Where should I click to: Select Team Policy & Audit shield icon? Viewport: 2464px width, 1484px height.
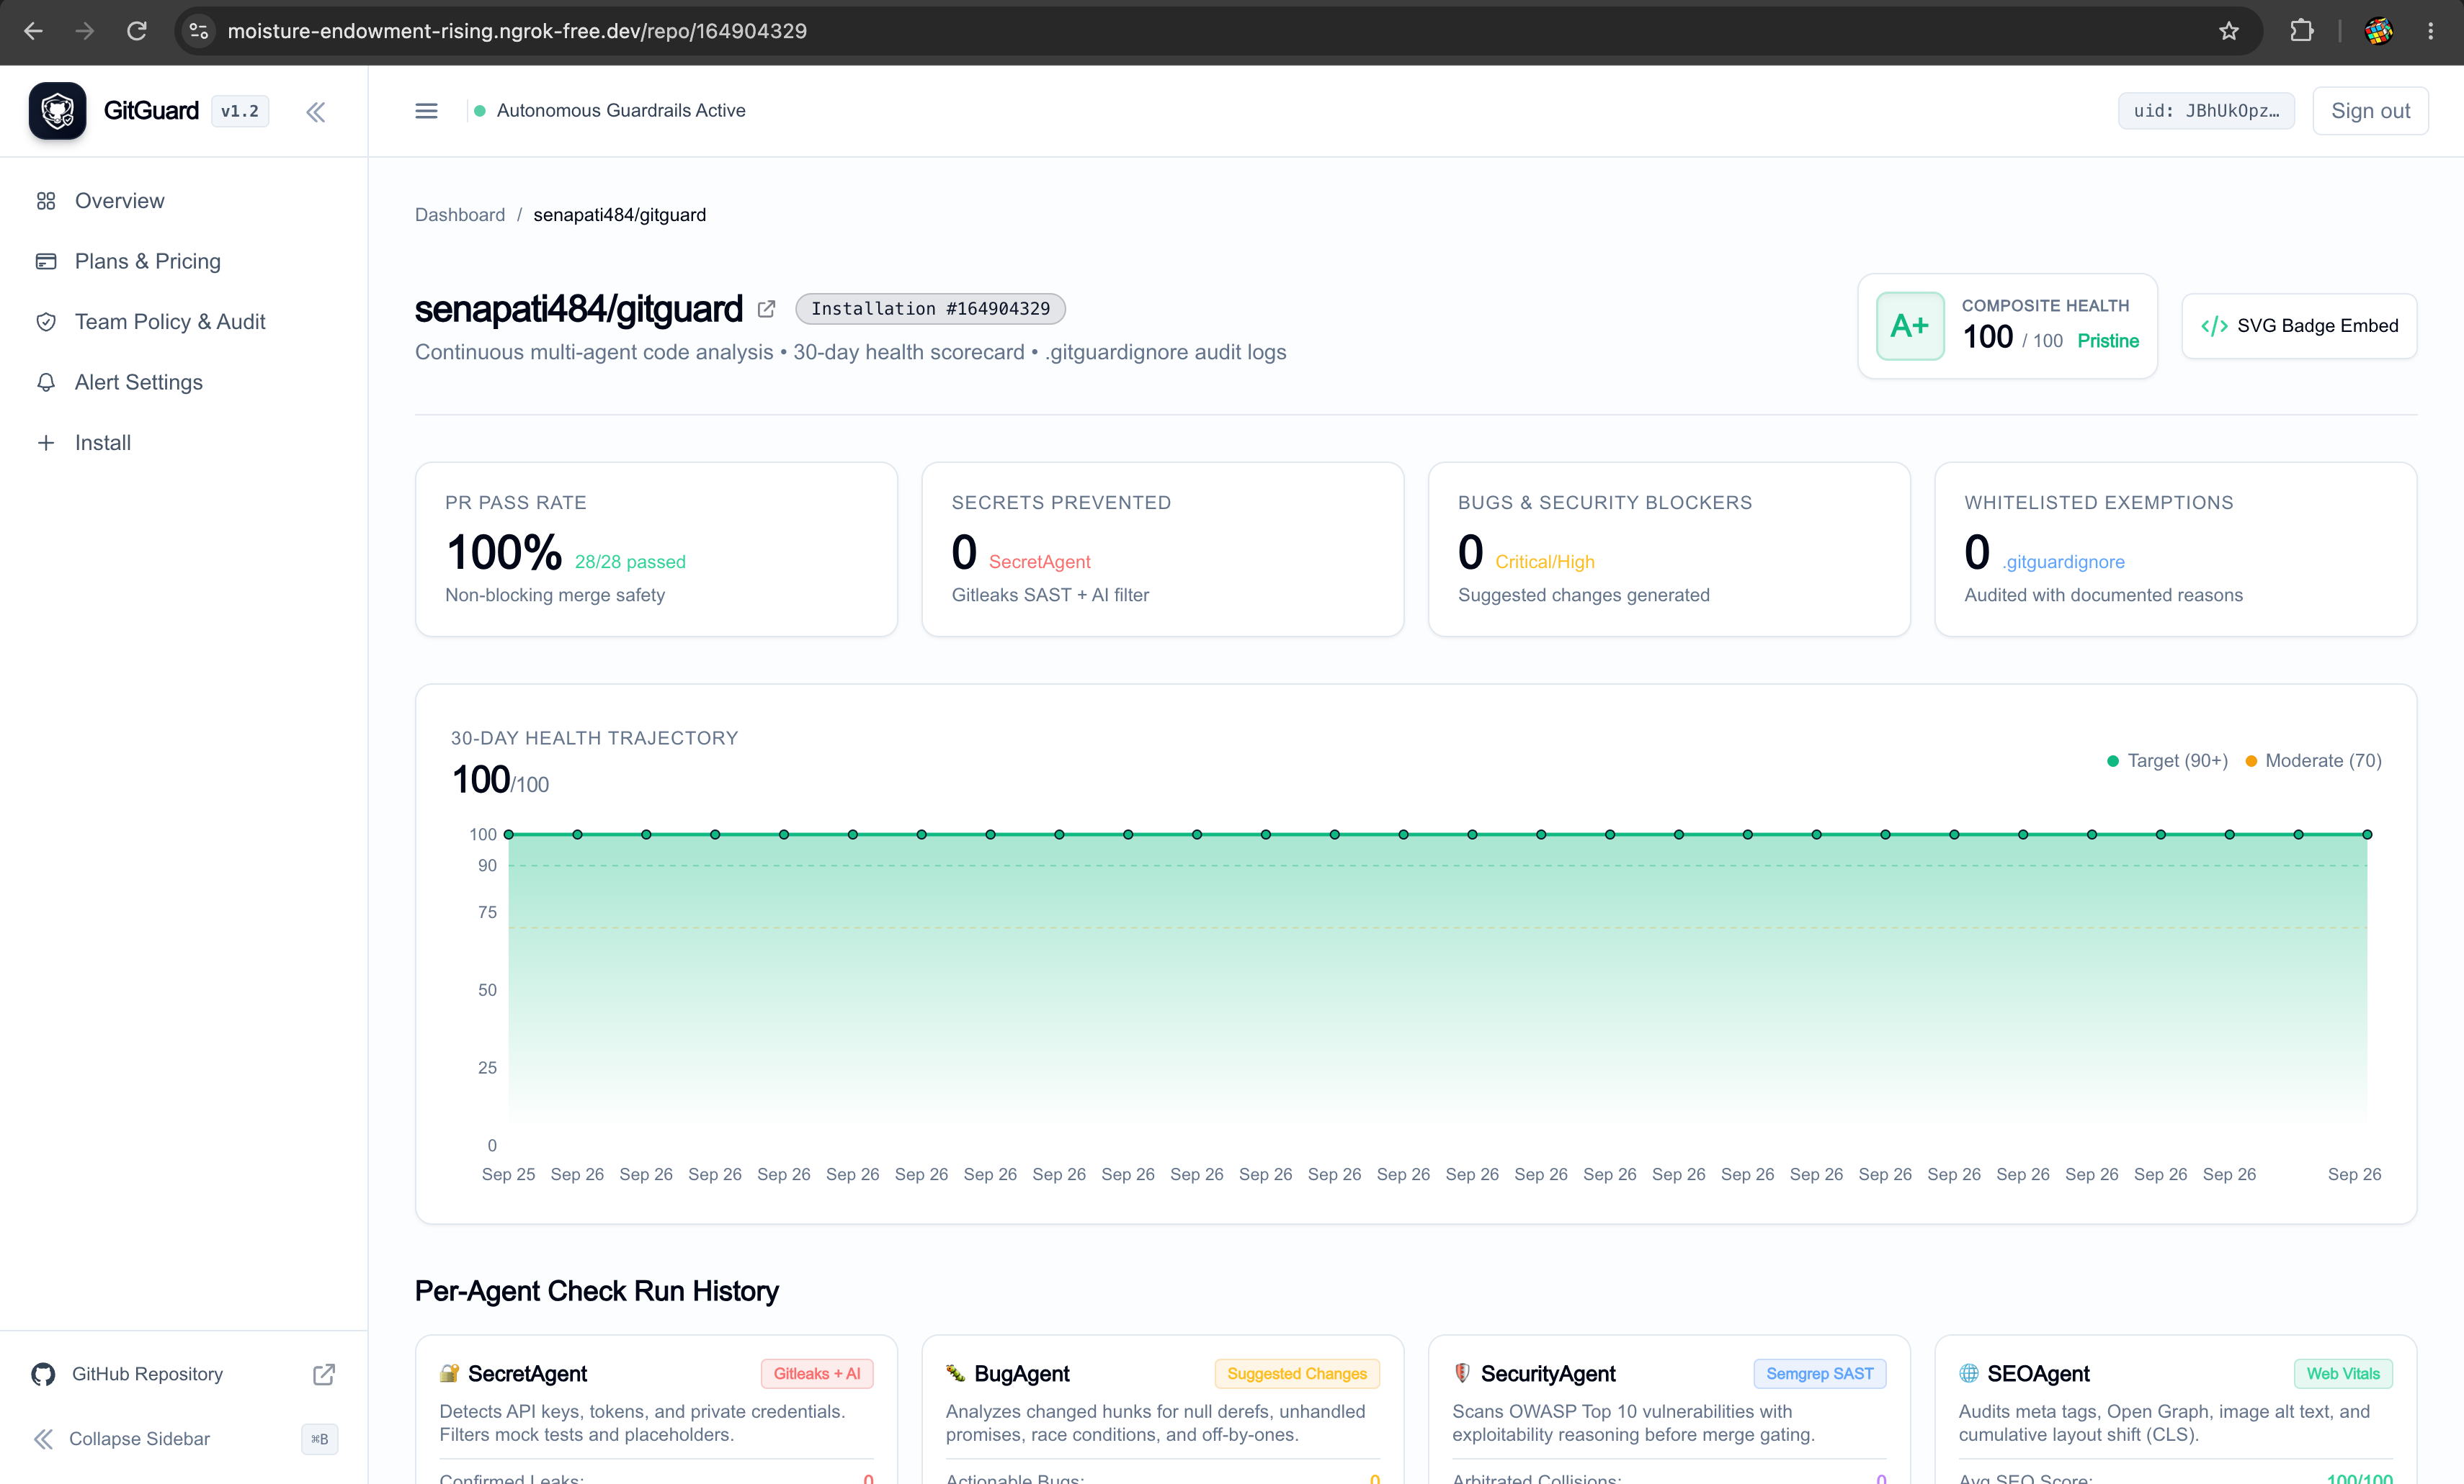click(46, 322)
